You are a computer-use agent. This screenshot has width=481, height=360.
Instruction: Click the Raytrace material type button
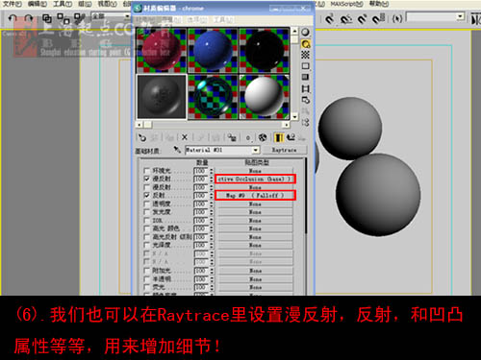coord(284,150)
